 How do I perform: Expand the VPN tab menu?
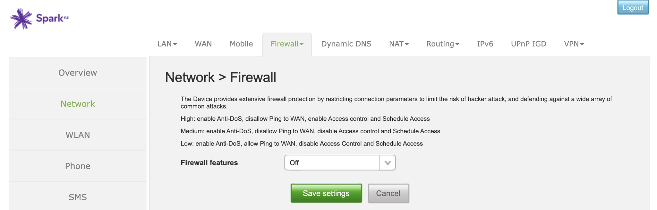[574, 44]
